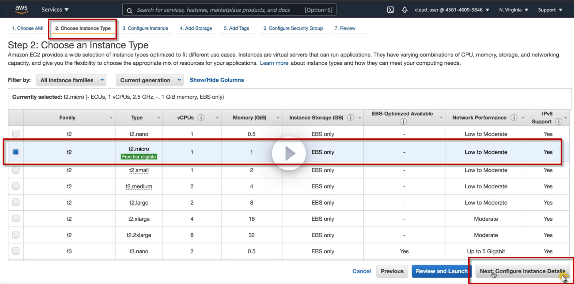574x284 pixels.
Task: Click the Review and Launch button
Action: [441, 271]
